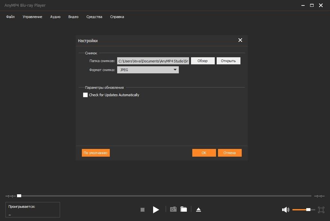Click the Параметры обновления section heading
330x221 pixels.
[104, 87]
